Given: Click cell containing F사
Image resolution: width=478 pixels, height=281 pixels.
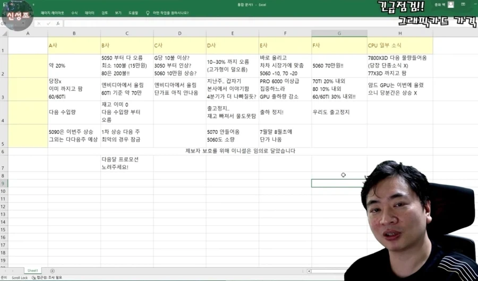Looking at the screenshot, I should (x=339, y=46).
